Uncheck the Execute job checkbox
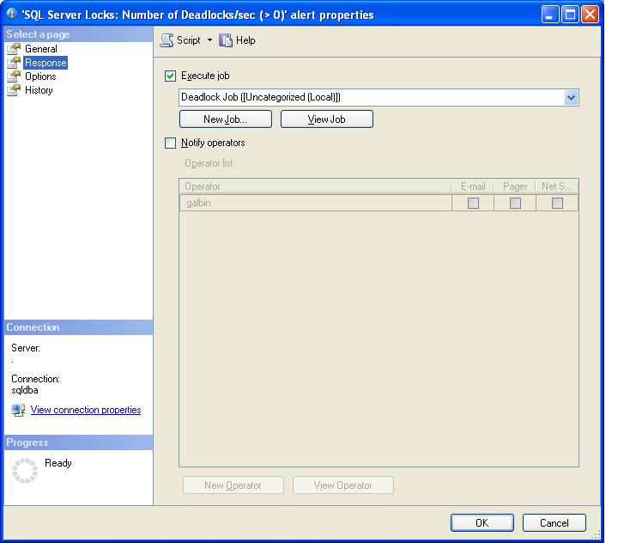Screen dimensions: 618x543 pos(170,76)
